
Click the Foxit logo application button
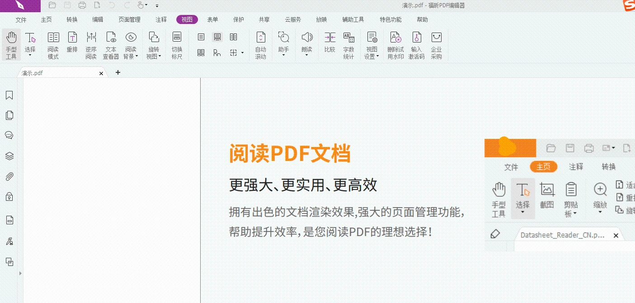20,5
